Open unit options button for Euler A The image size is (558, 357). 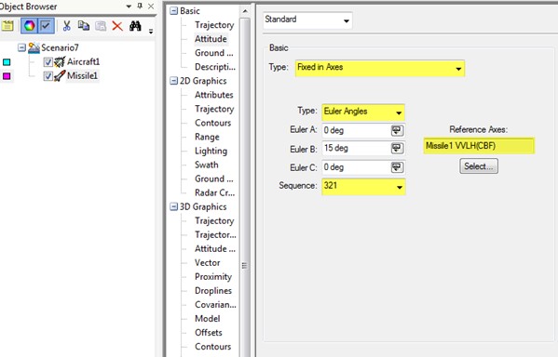397,130
